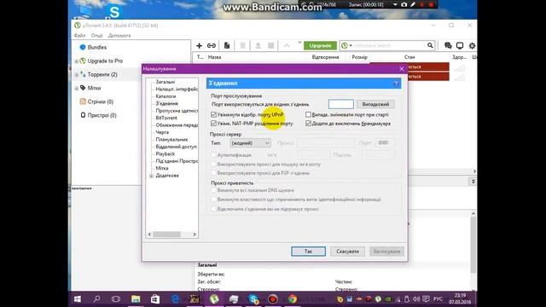546x307 pixels.
Task: Click the torrent list scroll-right arrow
Action: coord(474,171)
